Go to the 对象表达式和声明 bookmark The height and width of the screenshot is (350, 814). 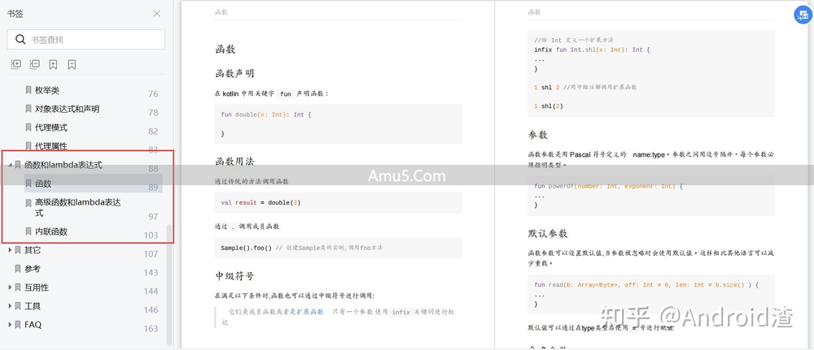[67, 109]
